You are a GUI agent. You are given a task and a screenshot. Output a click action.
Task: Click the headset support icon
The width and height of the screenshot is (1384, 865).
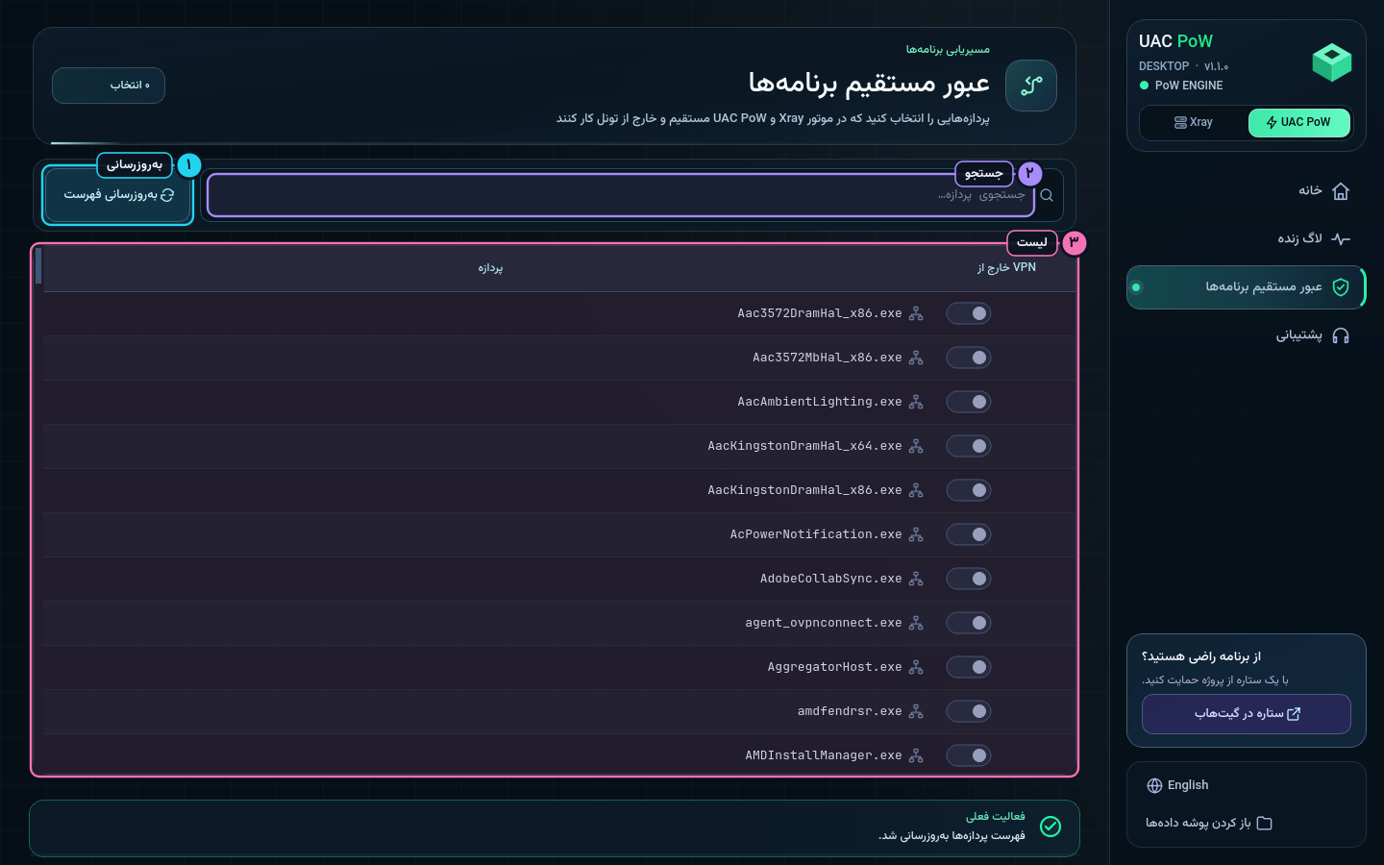[1341, 335]
